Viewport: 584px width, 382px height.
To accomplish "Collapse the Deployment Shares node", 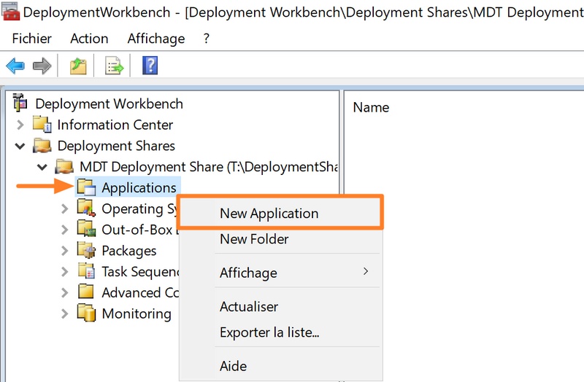I will click(x=20, y=146).
